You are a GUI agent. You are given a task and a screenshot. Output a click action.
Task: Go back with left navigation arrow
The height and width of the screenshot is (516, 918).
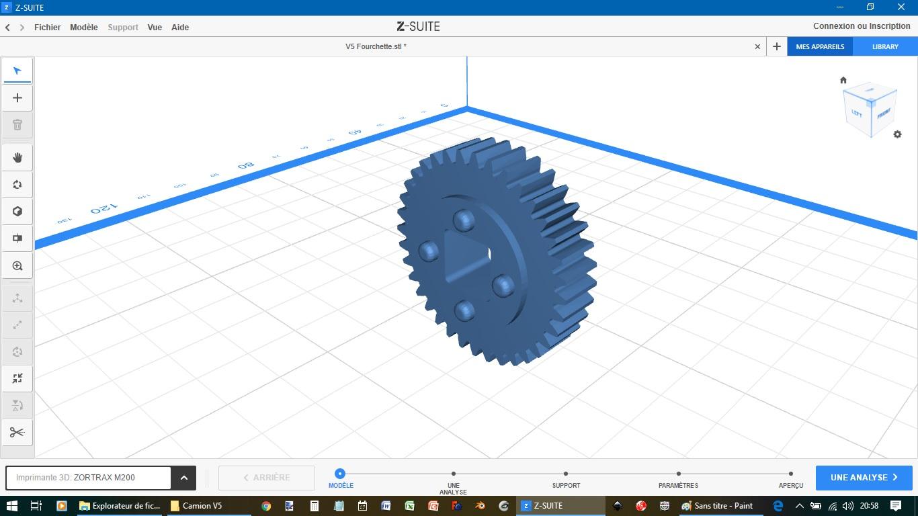point(7,28)
